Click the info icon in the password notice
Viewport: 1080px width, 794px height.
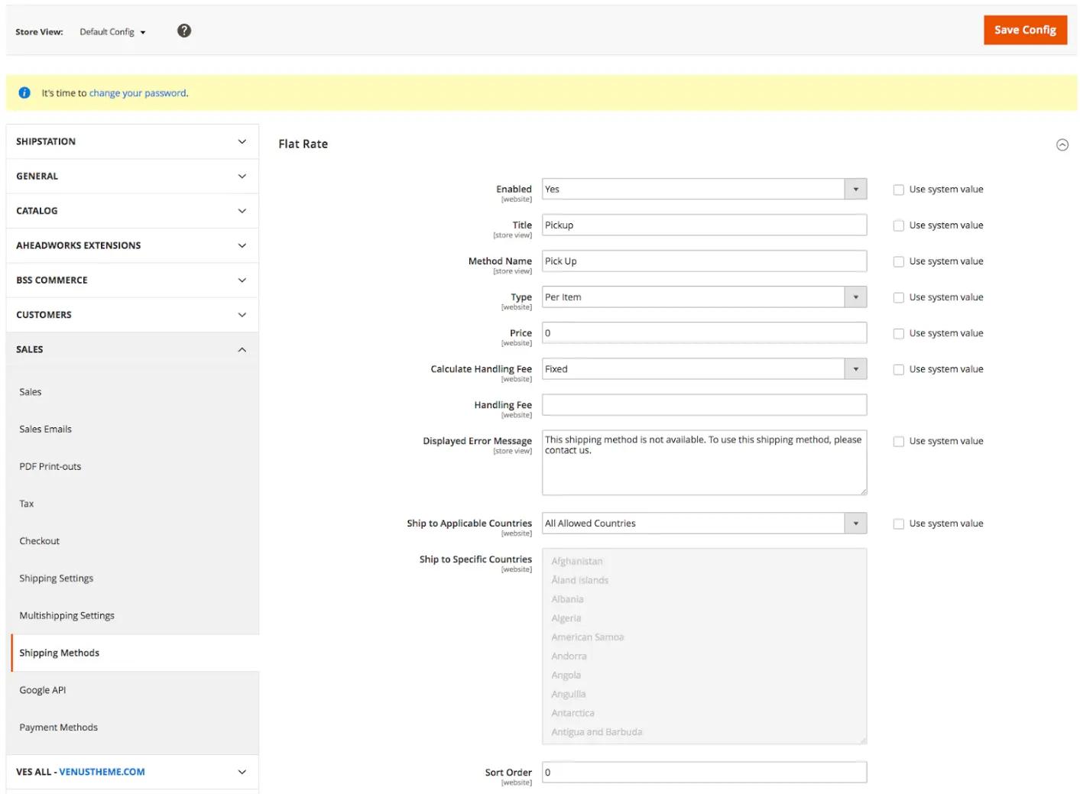coord(24,92)
